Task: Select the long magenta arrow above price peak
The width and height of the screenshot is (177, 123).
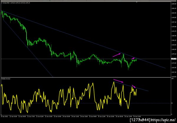Action: [117, 55]
